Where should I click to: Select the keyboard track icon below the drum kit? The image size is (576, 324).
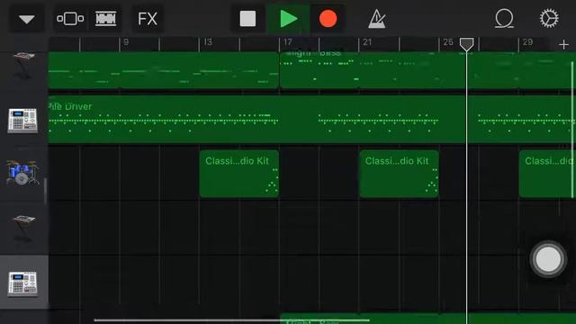tap(23, 228)
